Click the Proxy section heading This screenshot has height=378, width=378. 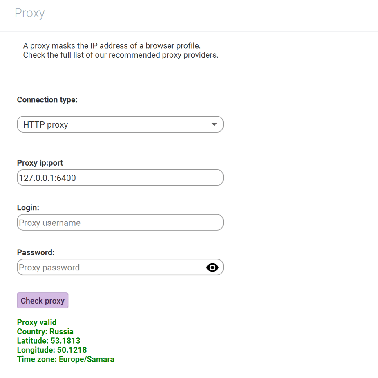click(x=30, y=13)
